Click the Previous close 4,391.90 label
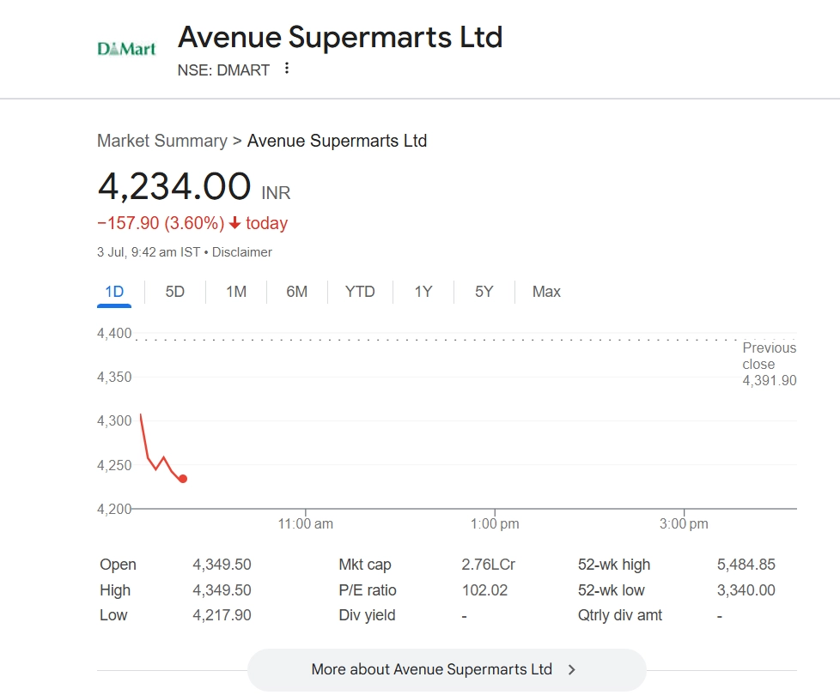 [x=769, y=364]
